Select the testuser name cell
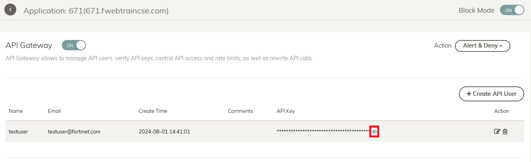 point(18,132)
